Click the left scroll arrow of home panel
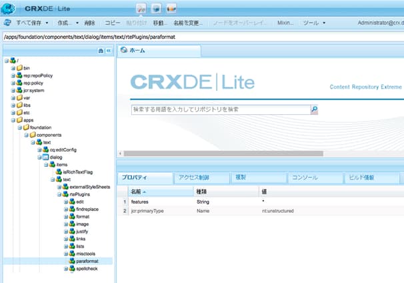This screenshot has height=283, width=404. coord(120,154)
